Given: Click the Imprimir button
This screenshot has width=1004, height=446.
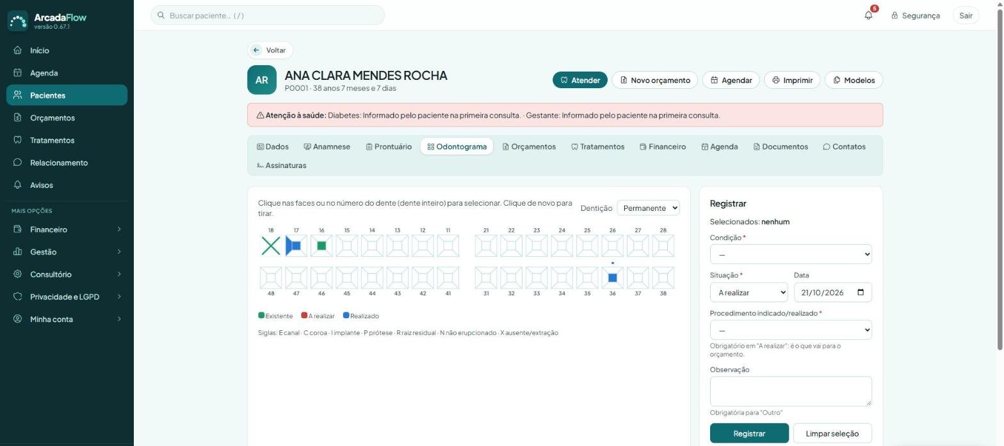Looking at the screenshot, I should (792, 80).
